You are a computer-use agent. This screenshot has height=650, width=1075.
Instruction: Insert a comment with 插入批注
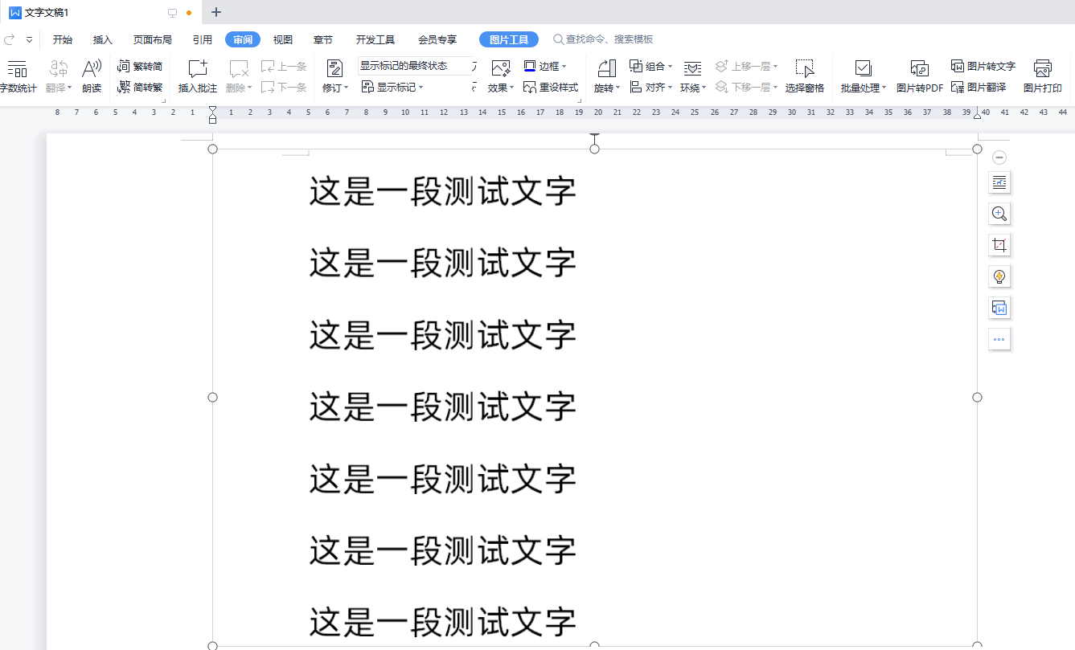(198, 76)
